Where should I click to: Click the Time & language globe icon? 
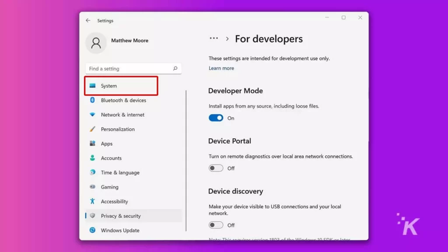(92, 172)
